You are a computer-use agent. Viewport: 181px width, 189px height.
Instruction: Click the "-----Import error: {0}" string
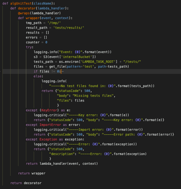(x=90, y=130)
